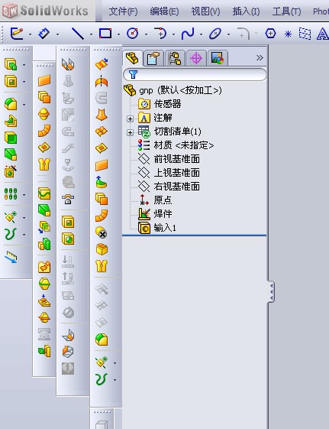Collapse the feature panel with side handle

coord(271,291)
